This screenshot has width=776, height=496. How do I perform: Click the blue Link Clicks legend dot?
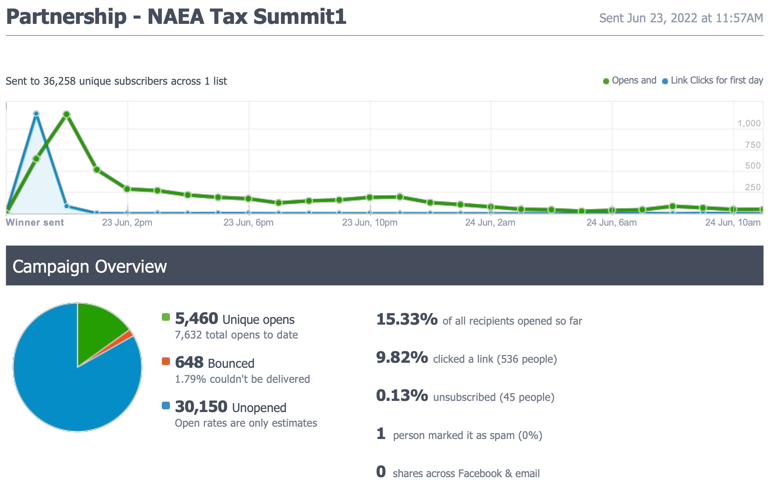click(665, 81)
